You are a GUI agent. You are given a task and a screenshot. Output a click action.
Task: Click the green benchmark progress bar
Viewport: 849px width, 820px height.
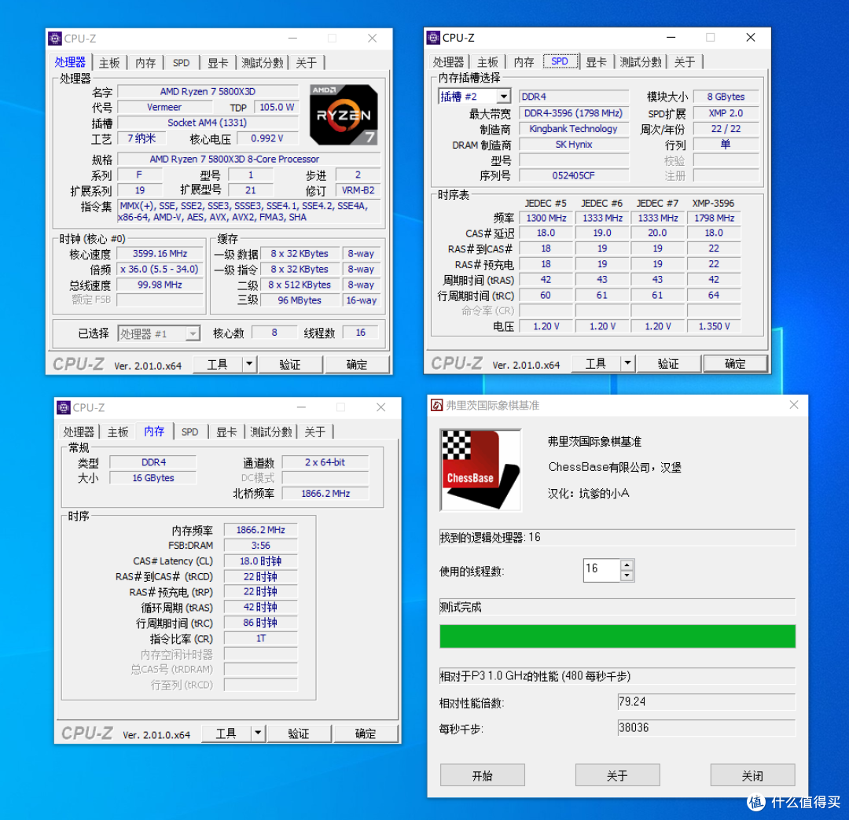pos(617,636)
